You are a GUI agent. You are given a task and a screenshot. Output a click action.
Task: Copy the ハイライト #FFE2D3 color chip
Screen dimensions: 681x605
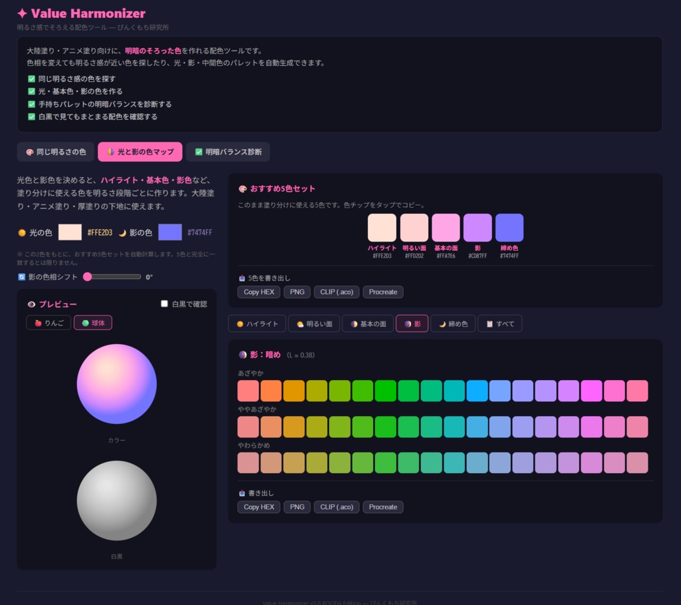382,228
